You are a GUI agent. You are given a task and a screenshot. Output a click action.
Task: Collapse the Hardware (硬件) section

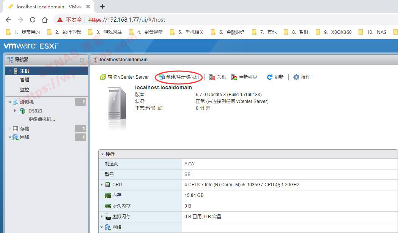click(x=102, y=154)
